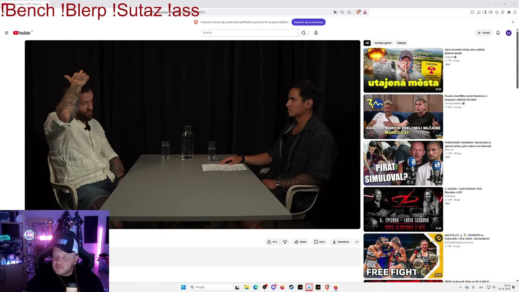This screenshot has height=292, width=519.
Task: Open the FREE FIGHT video thumbnail
Action: point(403,256)
